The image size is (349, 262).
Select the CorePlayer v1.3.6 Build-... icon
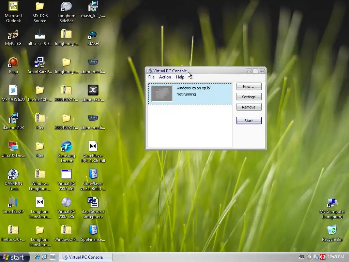click(x=93, y=180)
